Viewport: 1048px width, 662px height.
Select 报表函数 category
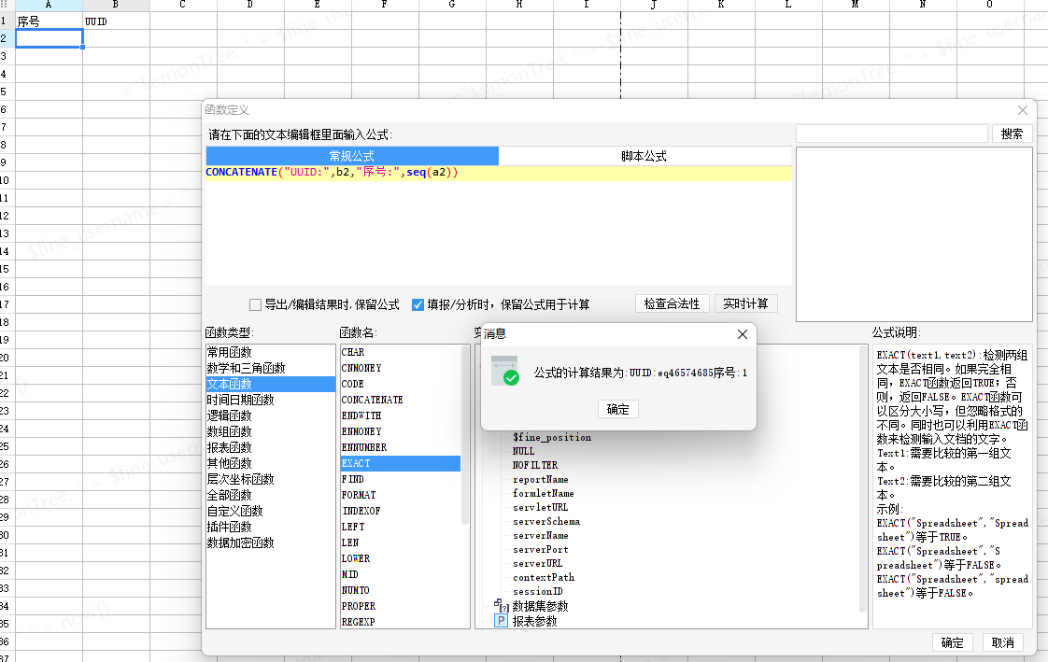271,447
